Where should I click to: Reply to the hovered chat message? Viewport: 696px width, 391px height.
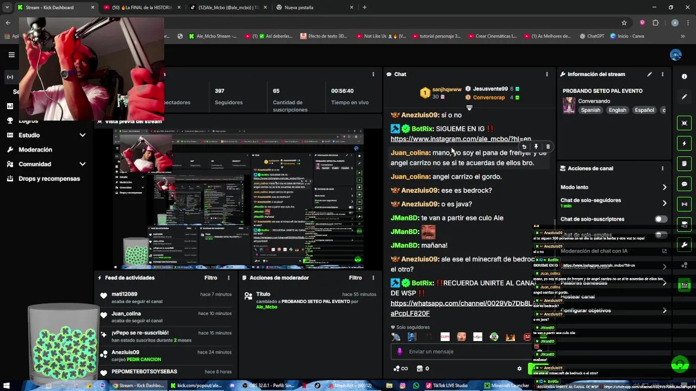click(524, 147)
